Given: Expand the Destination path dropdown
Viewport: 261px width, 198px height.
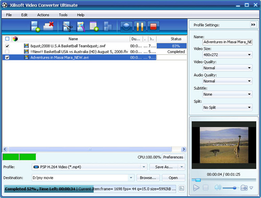Looking at the screenshot, I should [131, 178].
